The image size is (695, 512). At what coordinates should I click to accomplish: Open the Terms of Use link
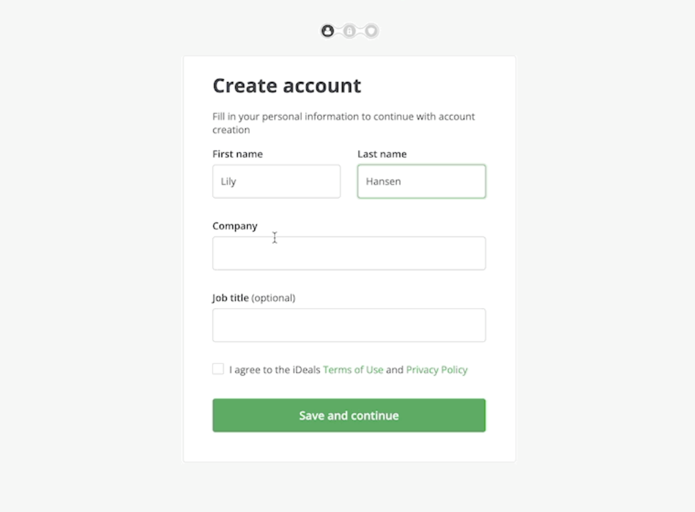(353, 370)
